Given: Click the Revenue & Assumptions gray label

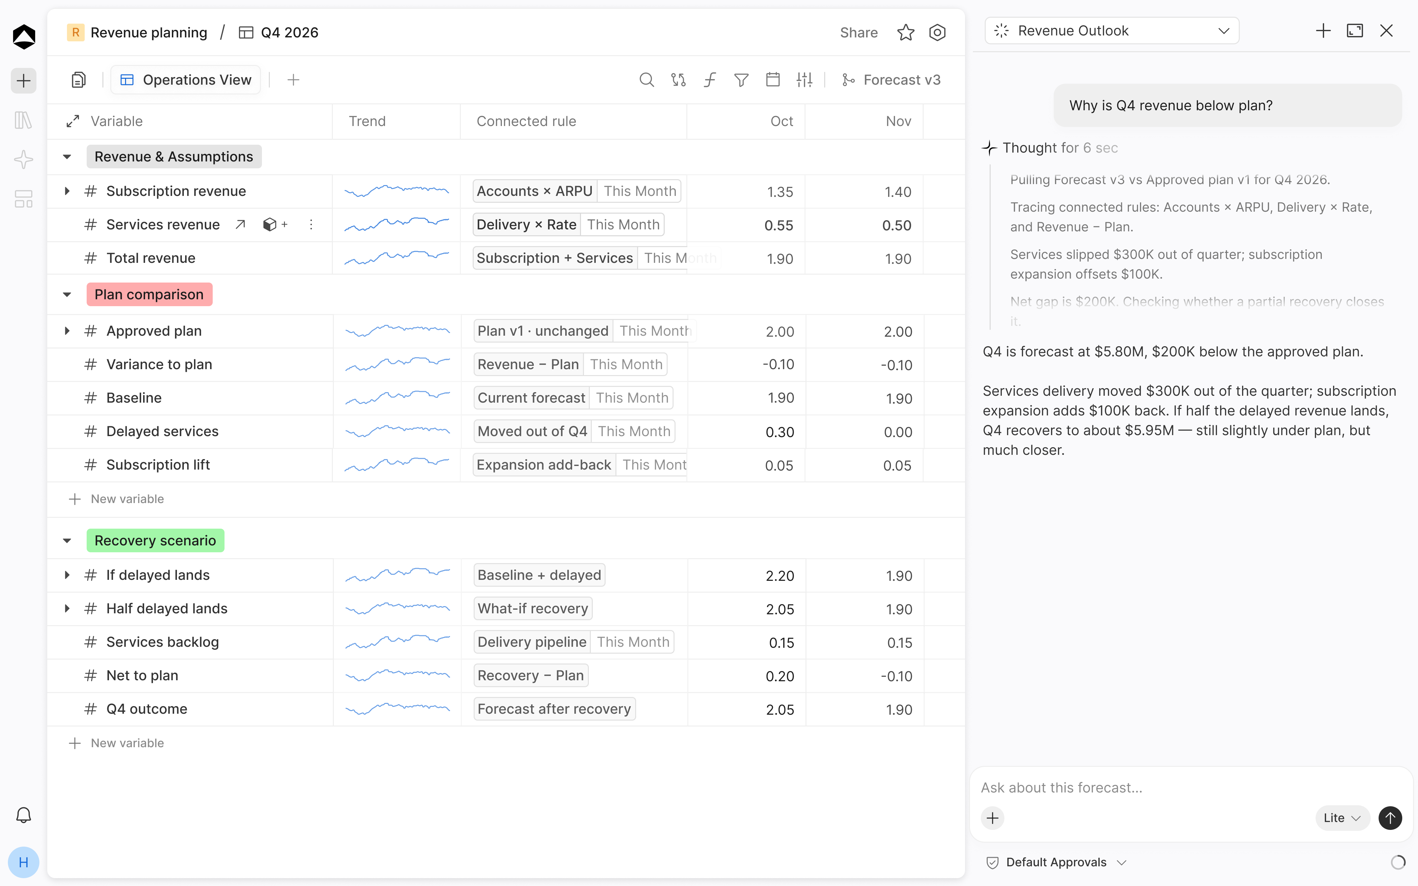Looking at the screenshot, I should 174,157.
